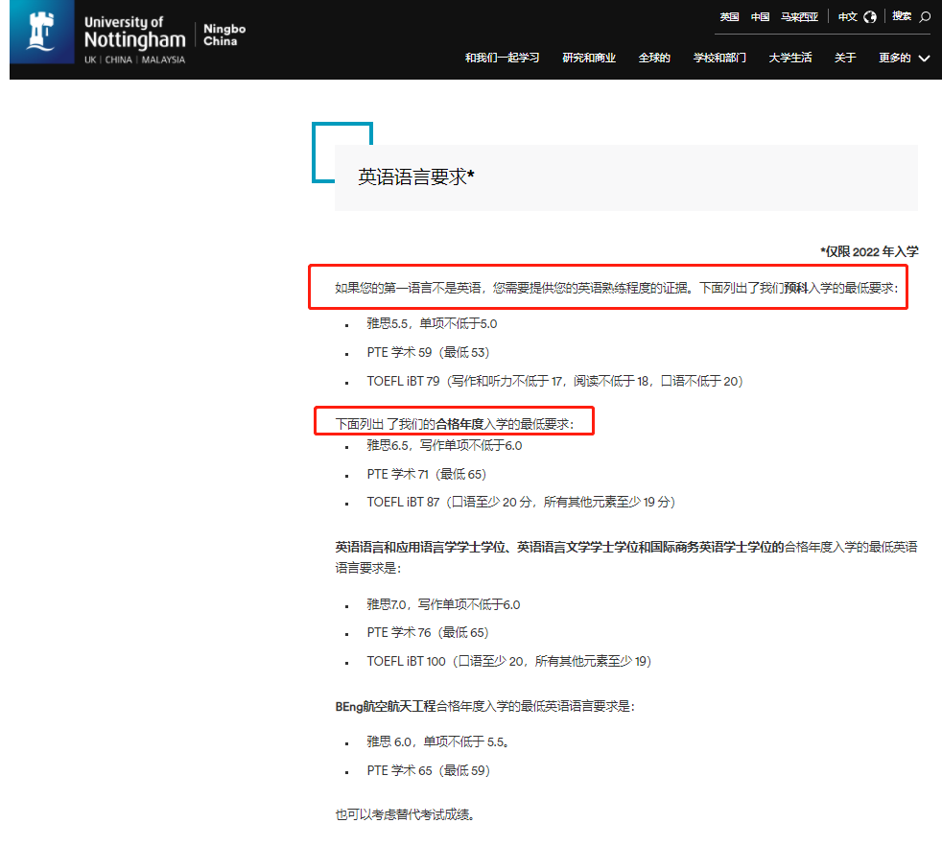The image size is (942, 847).
Task: Click the *仅限 2022 年入学 note
Action: pos(869,251)
